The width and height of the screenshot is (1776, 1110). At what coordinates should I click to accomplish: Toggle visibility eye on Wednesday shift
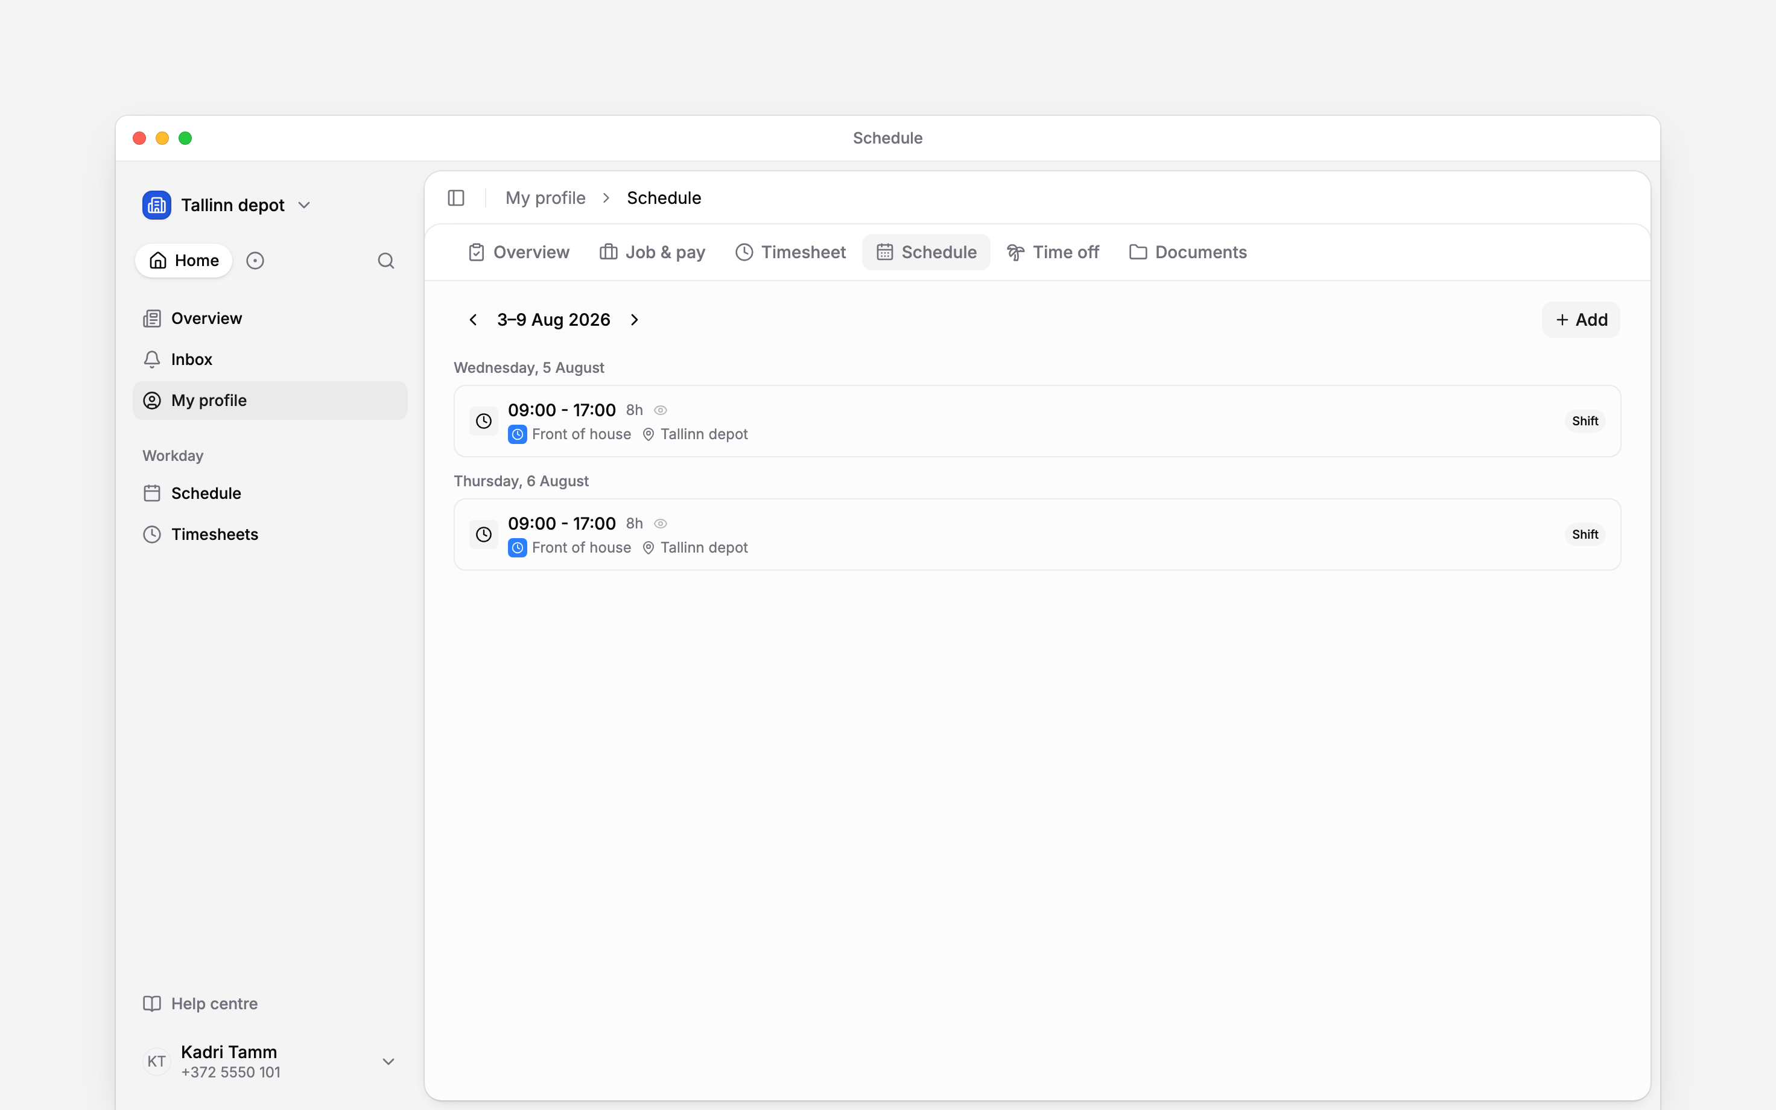pyautogui.click(x=661, y=410)
